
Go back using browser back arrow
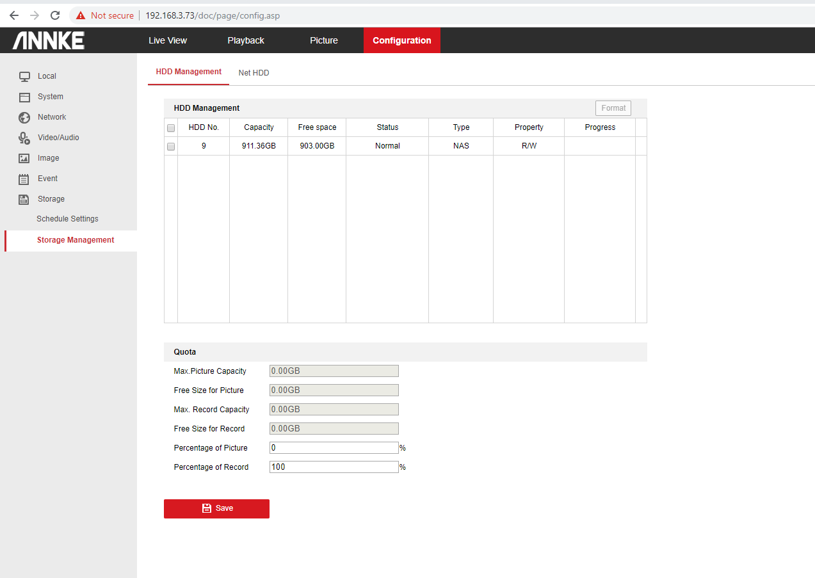pos(14,15)
